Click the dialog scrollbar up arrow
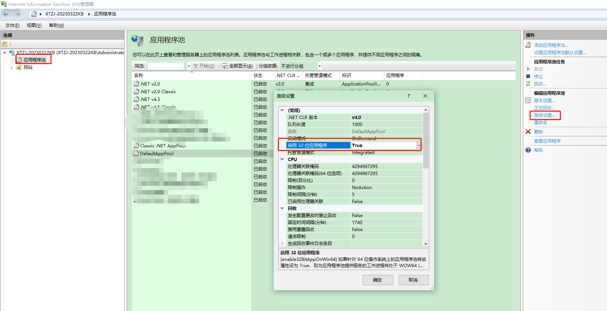Viewport: 607px width, 311px height. tap(426, 110)
